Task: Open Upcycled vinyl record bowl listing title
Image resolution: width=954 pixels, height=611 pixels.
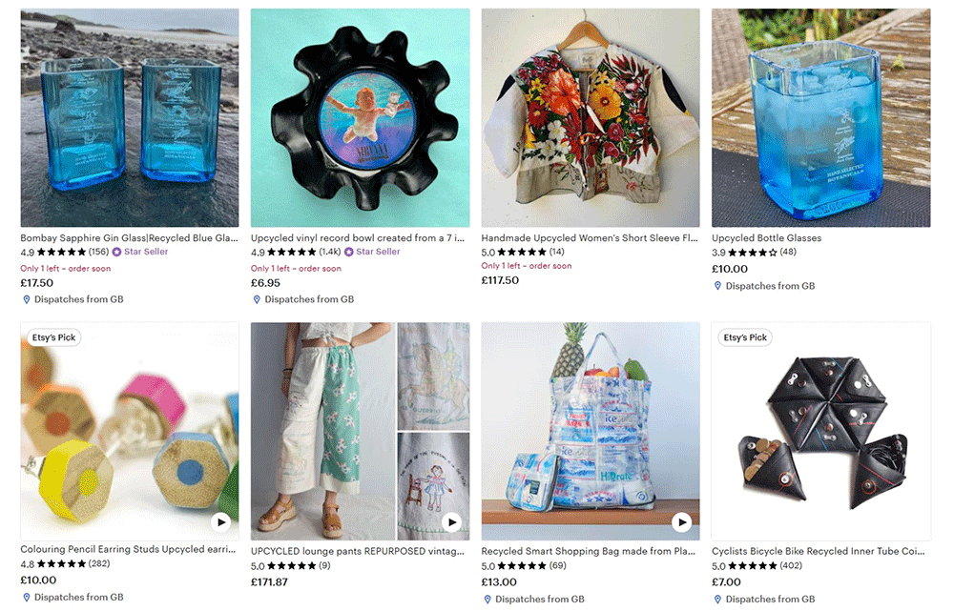Action: coord(358,237)
